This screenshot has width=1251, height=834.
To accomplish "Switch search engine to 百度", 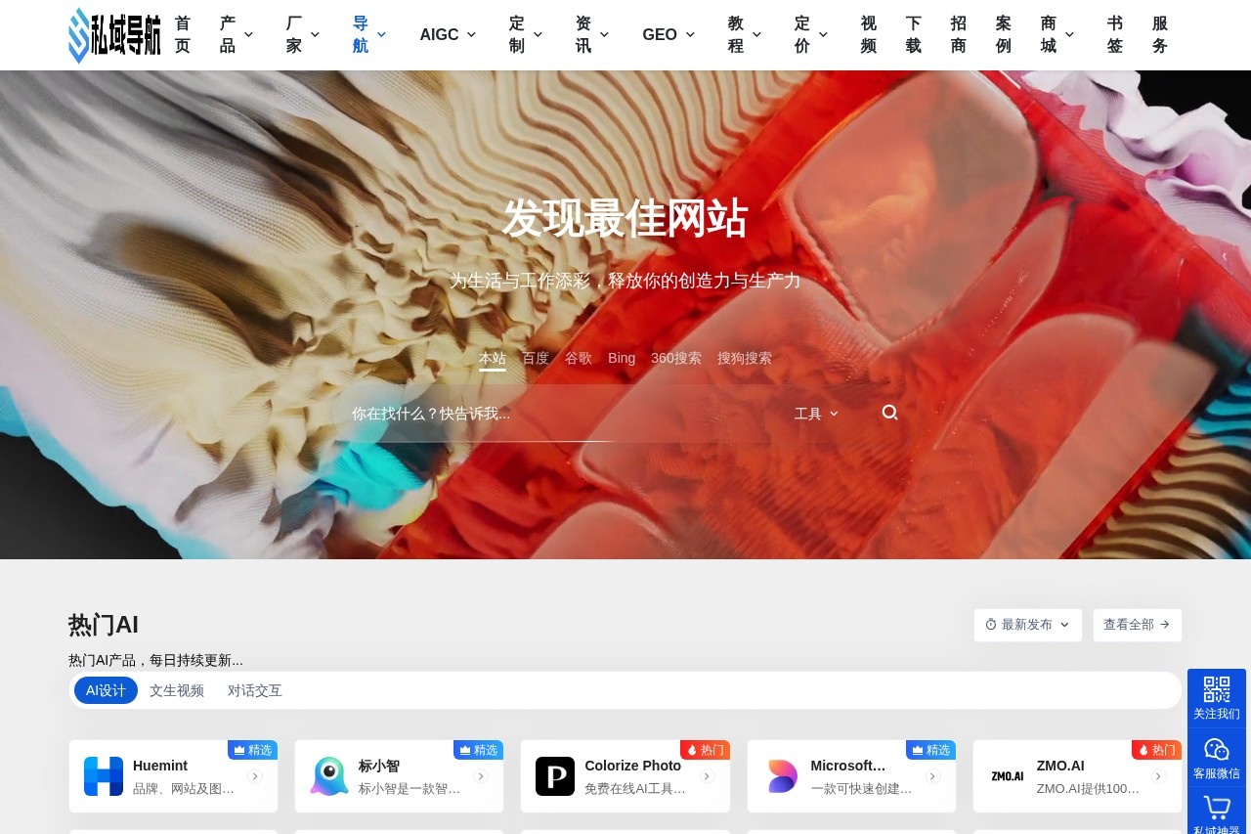I will pos(536,358).
